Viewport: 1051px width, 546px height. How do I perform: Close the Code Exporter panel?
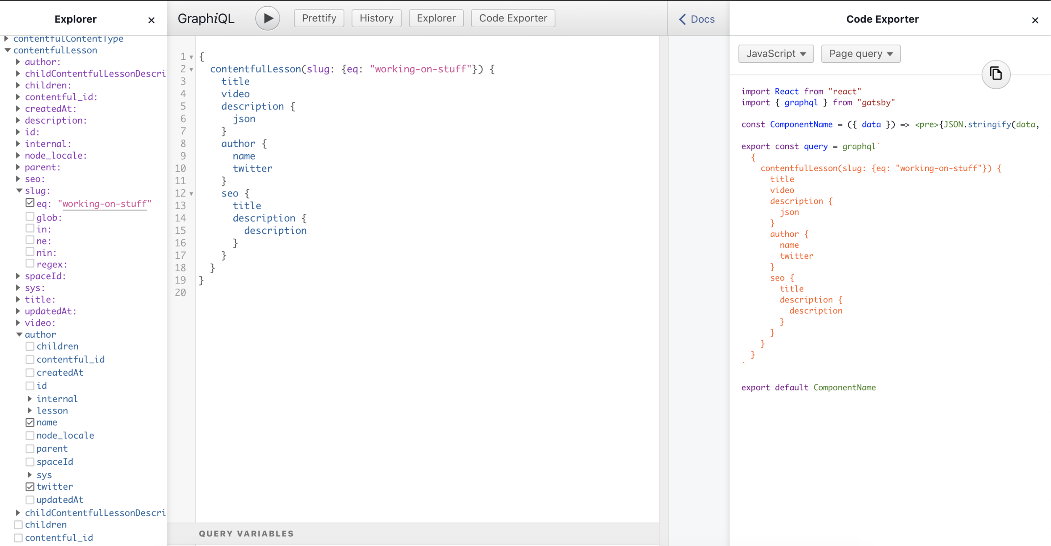(x=1035, y=20)
